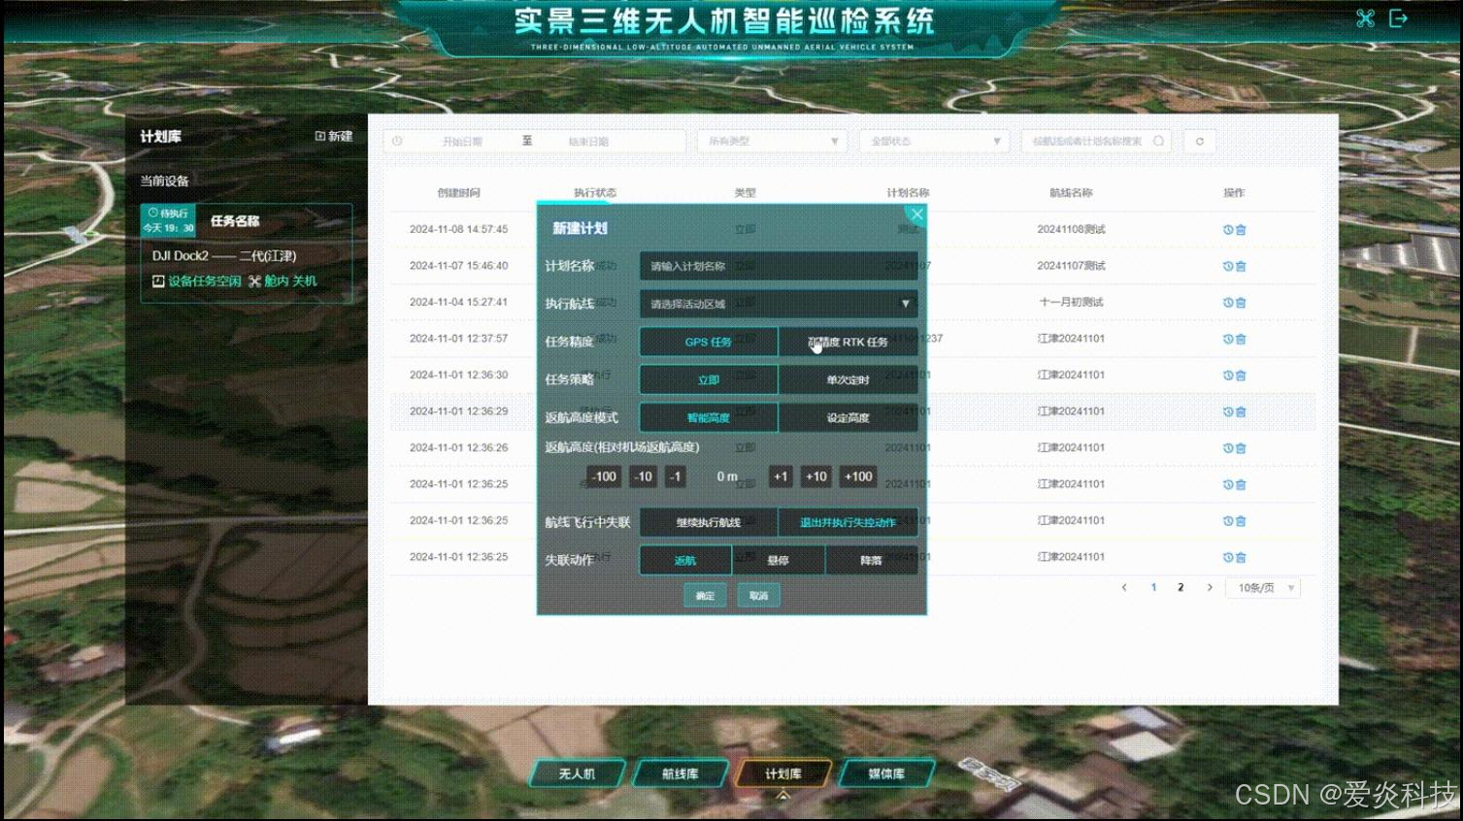Click clock icon in row 2024-11-01 12:37:57

click(1228, 339)
